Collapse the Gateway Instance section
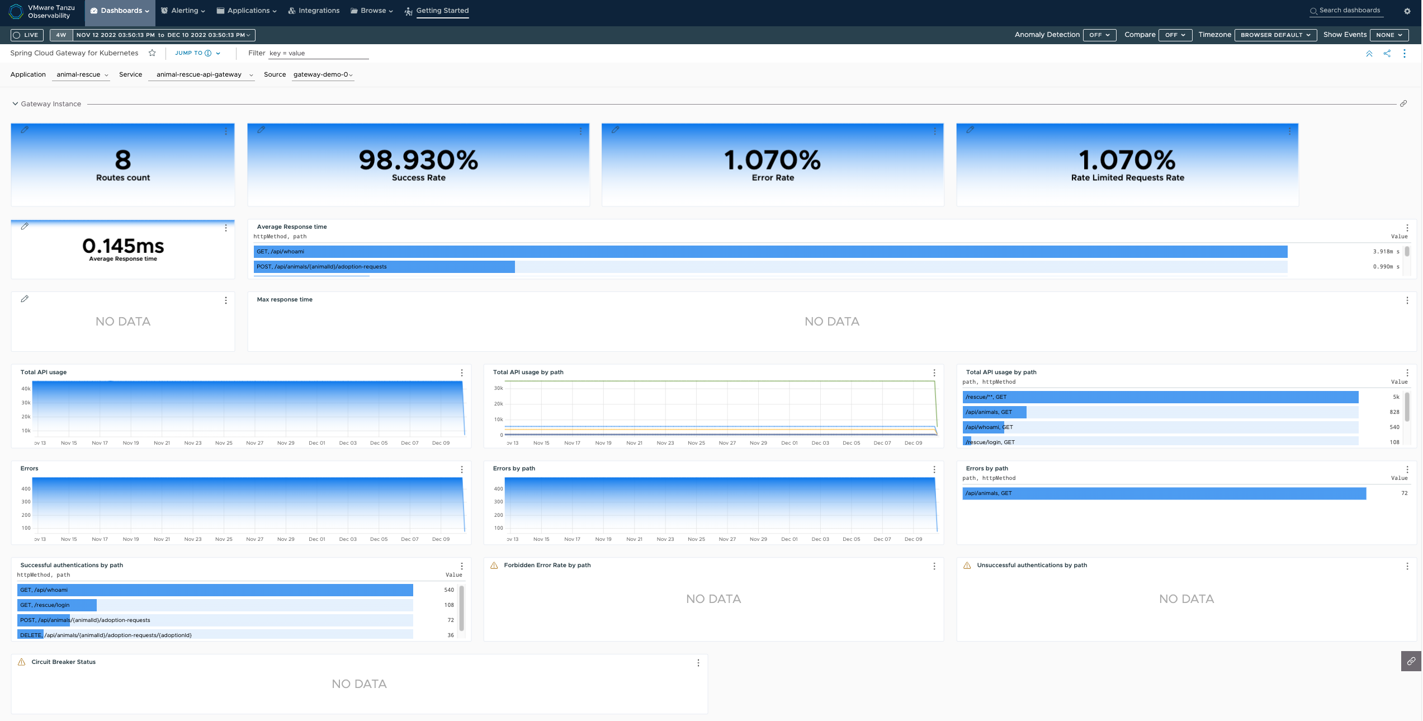Screen dimensions: 1423x721 click(x=15, y=104)
